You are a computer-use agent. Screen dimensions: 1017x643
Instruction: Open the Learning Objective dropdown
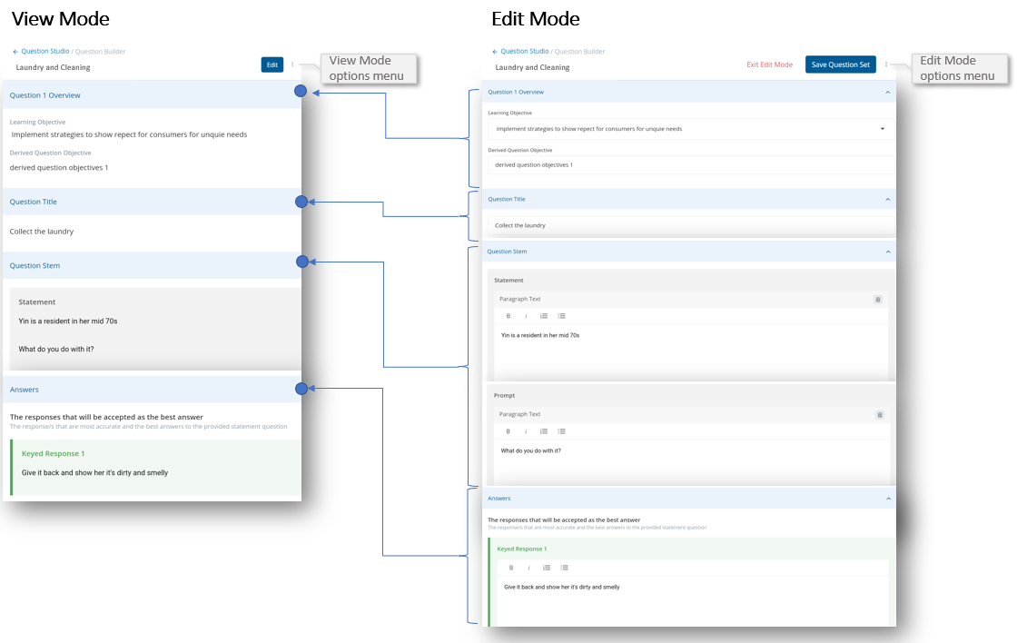882,129
